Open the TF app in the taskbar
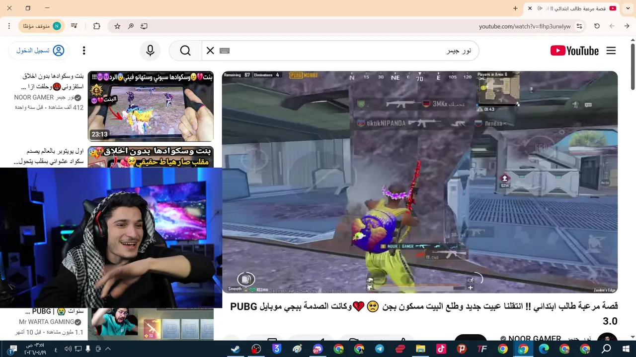636x357 pixels. (x=482, y=349)
